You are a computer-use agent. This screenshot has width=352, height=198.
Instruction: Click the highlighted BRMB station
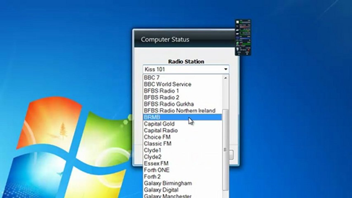click(182, 117)
